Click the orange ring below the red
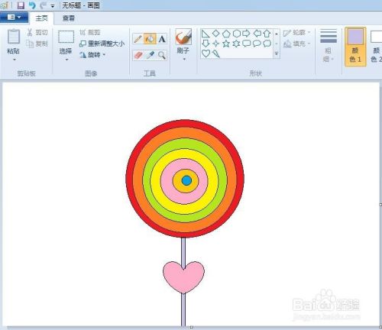 click(186, 132)
